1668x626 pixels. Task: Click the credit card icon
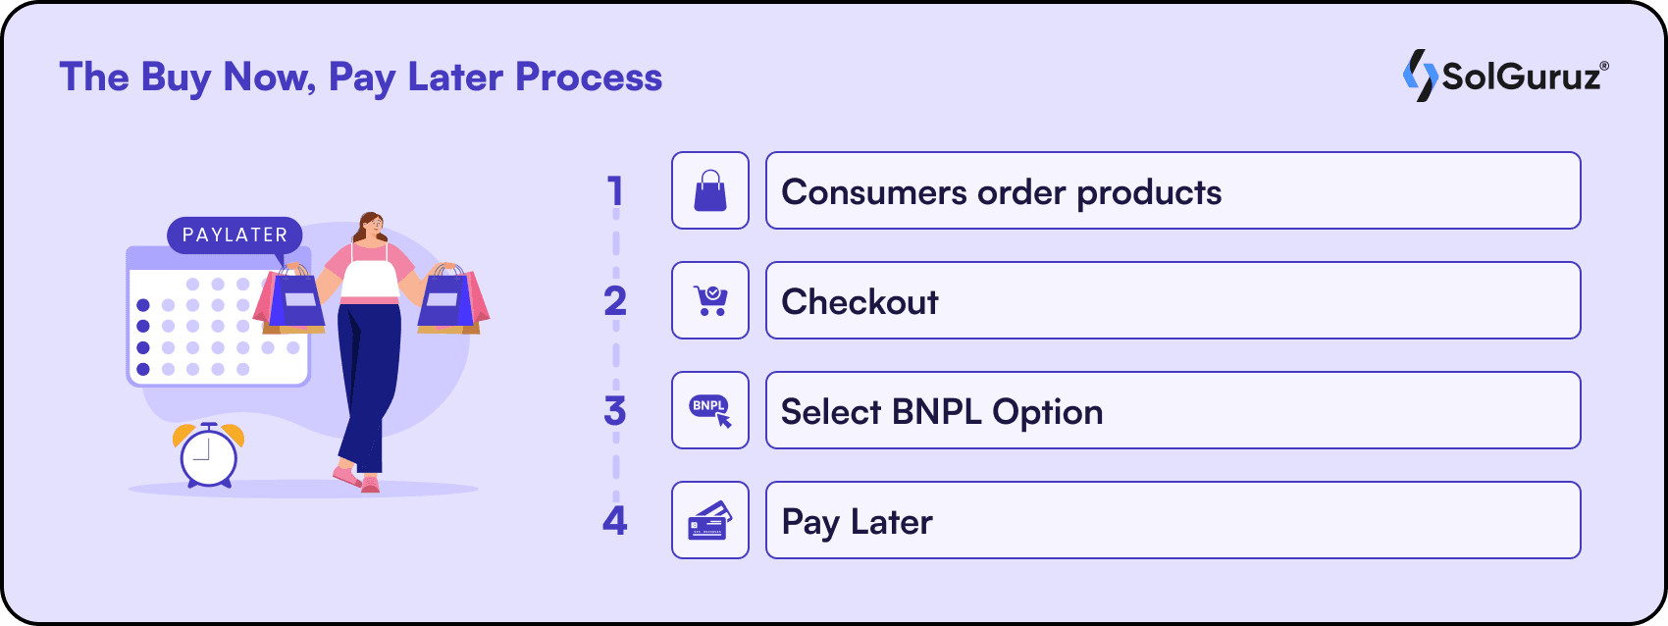(x=710, y=520)
